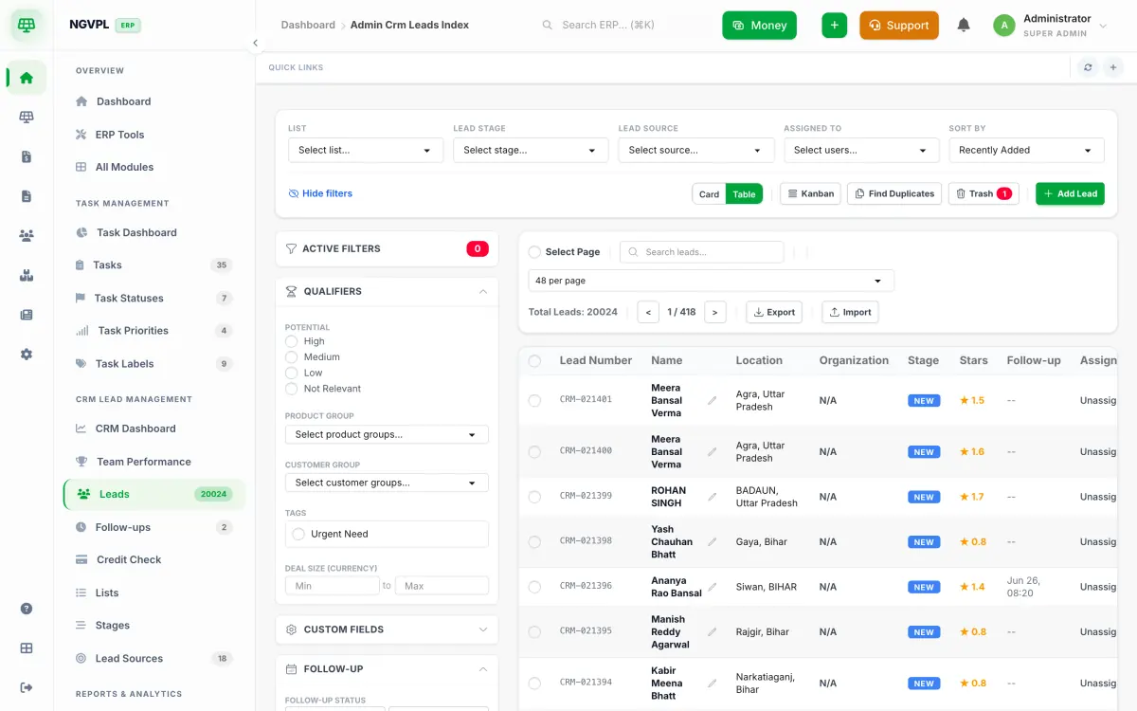Screen dimensions: 1137x711
Task: Open the 48 per page dropdown
Action: click(711, 281)
